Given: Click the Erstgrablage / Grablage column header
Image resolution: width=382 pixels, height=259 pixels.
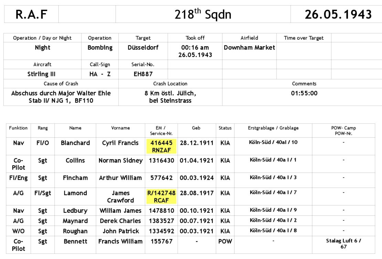Looking at the screenshot, I should pos(273,128).
